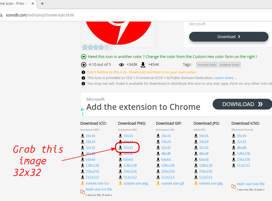Open the custom size png link
This screenshot has height=201, width=272.
(x=135, y=183)
